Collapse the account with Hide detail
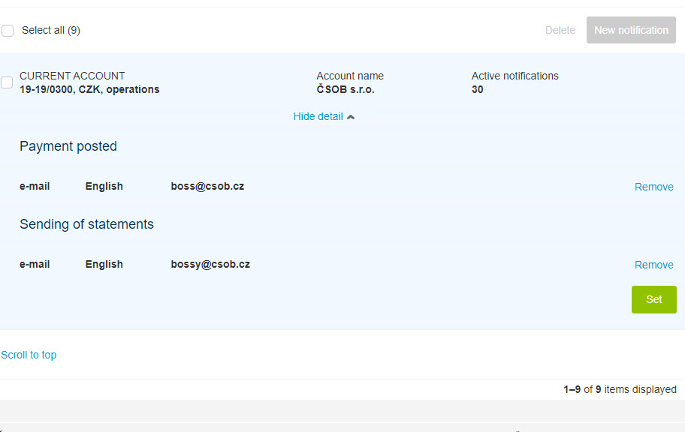The image size is (685, 432). tap(318, 116)
